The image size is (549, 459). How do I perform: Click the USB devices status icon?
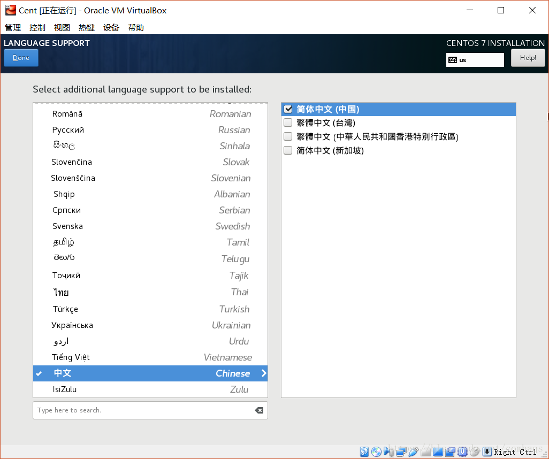coord(414,452)
